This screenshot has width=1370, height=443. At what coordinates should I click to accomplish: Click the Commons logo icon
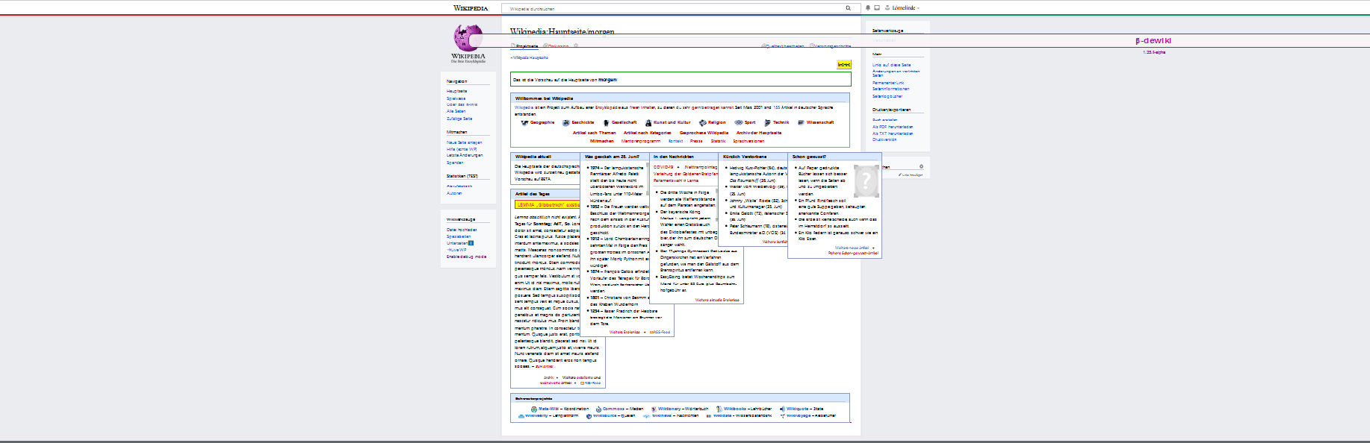pos(598,409)
